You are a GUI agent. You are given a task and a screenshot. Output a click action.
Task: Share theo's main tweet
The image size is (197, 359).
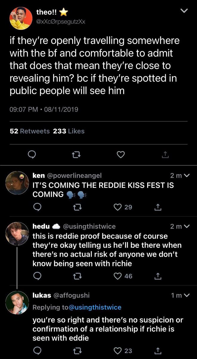click(164, 154)
